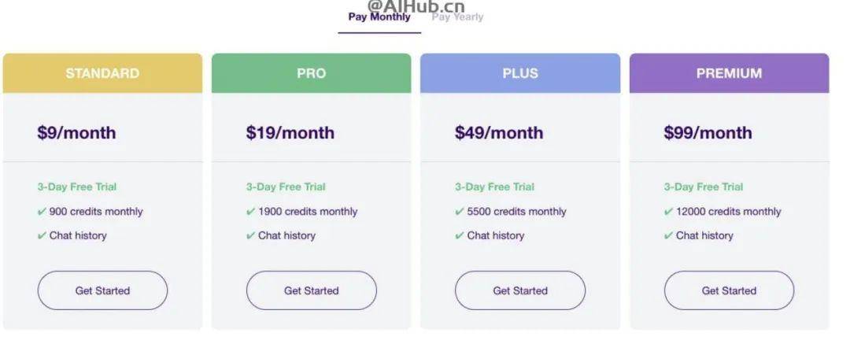The width and height of the screenshot is (850, 355).
Task: Click Get Started under Pro plan
Action: tap(311, 290)
